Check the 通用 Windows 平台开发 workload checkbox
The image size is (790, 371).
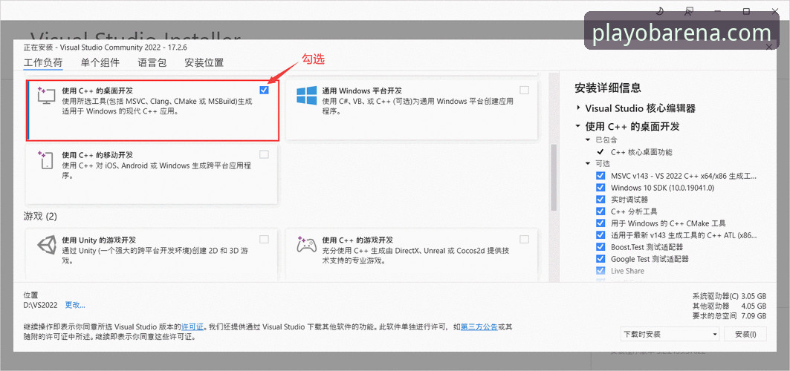pyautogui.click(x=525, y=90)
